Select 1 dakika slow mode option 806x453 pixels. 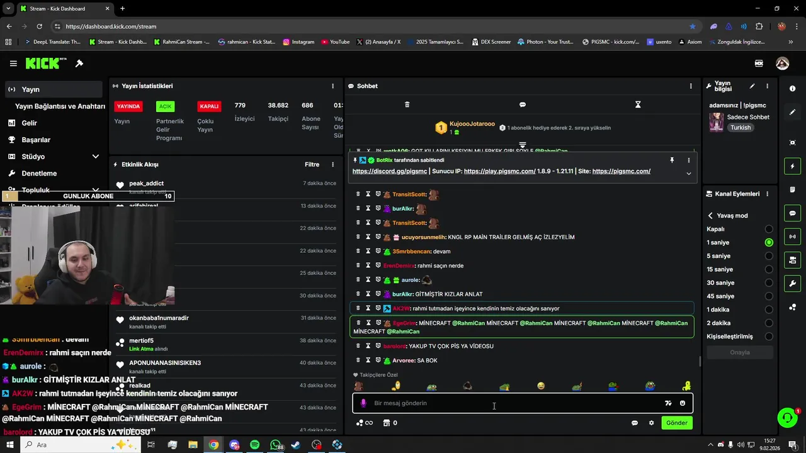769,310
